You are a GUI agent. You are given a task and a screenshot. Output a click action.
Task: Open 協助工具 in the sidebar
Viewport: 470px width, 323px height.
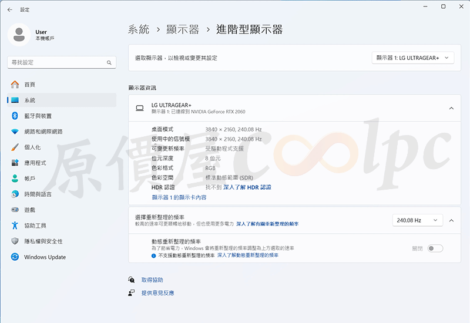coord(62,226)
